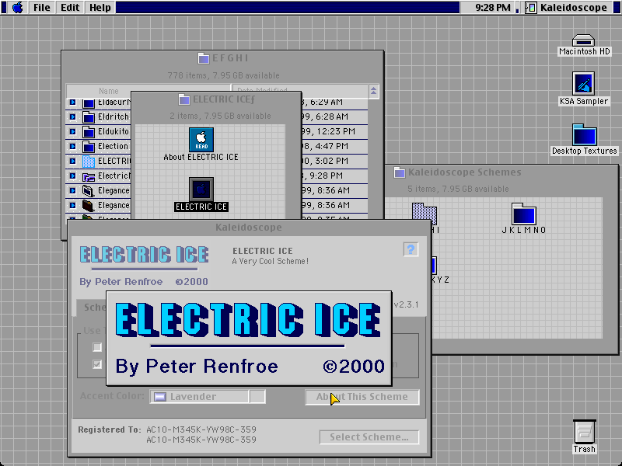Switch to the partly hidden Scheme tab
This screenshot has height=466, width=622.
91,308
